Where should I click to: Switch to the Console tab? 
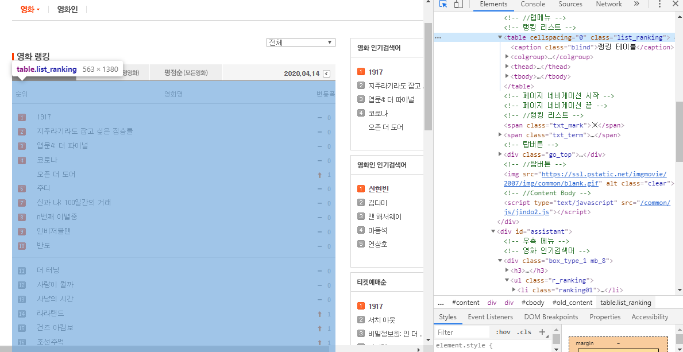click(x=532, y=4)
